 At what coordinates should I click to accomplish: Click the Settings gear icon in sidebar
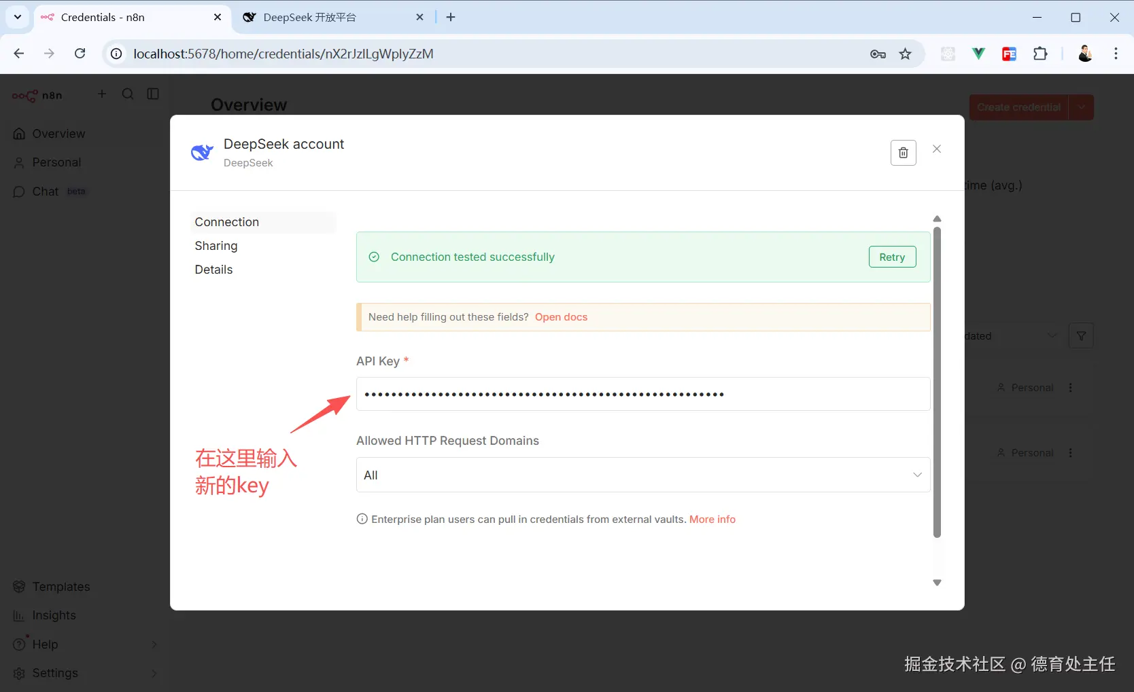[x=19, y=673]
